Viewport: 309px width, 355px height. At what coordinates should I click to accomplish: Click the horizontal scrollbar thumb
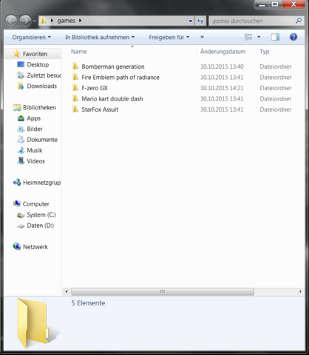(163, 291)
